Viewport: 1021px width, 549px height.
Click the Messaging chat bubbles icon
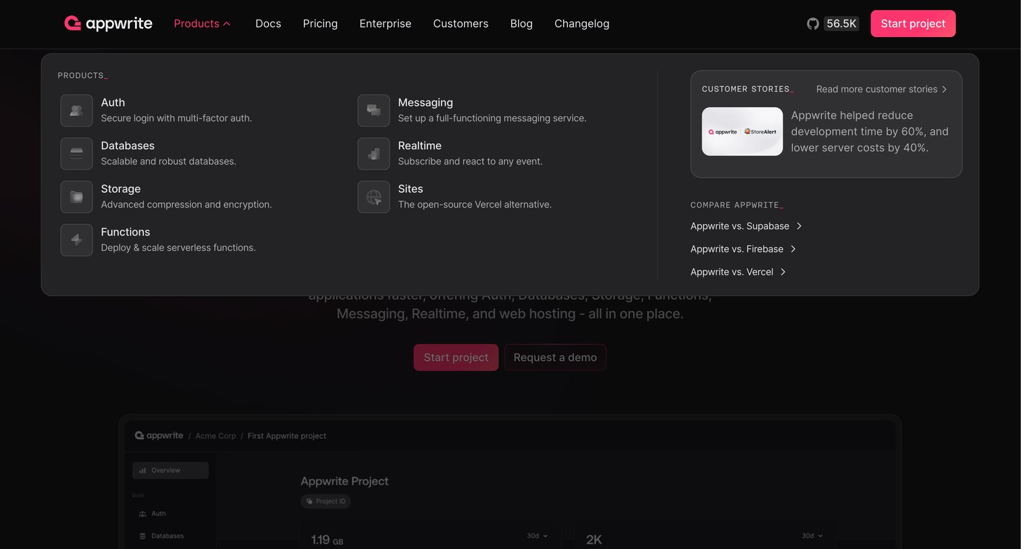click(x=373, y=111)
